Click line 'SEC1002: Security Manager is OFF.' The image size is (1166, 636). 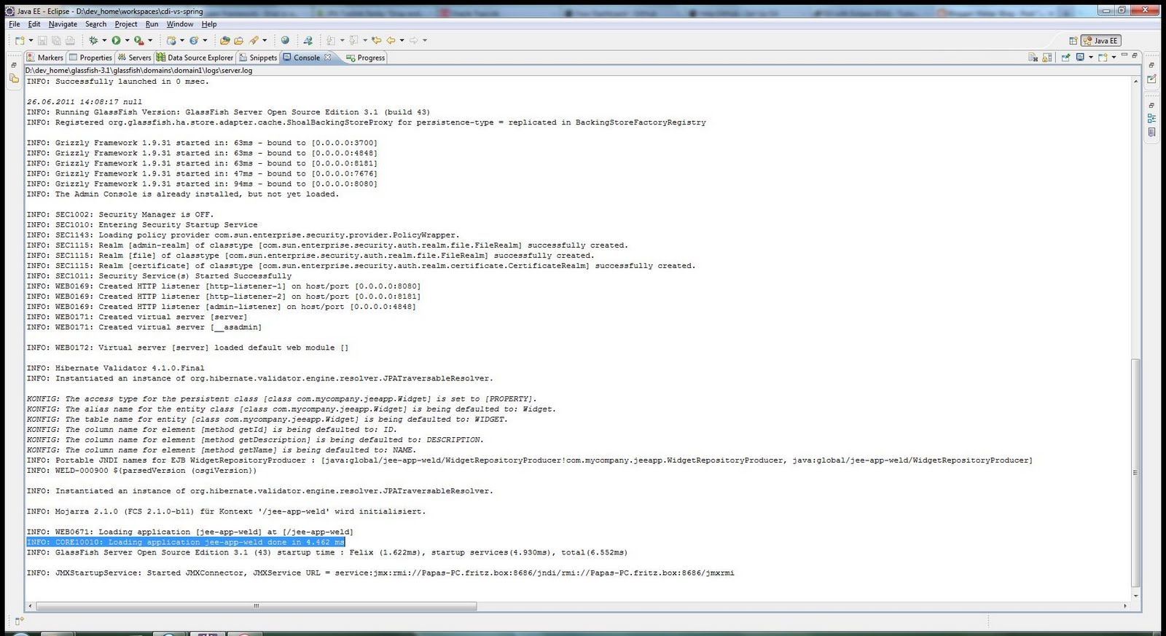click(x=120, y=214)
